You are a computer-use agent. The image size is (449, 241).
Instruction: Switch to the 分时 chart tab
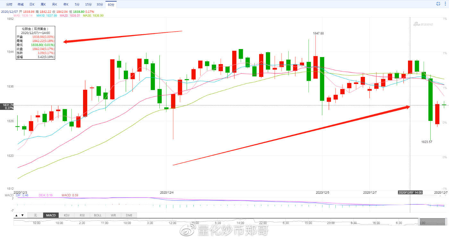coord(9,4)
